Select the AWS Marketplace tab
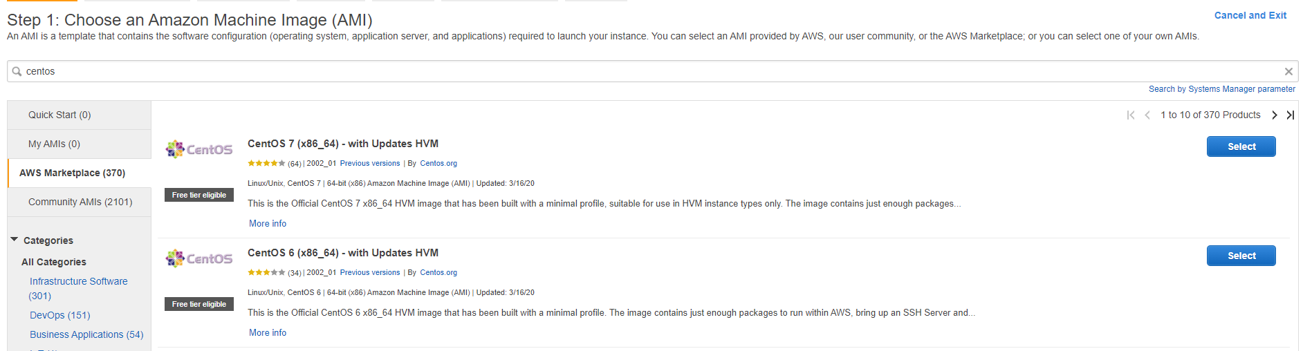1303x351 pixels. pos(80,173)
